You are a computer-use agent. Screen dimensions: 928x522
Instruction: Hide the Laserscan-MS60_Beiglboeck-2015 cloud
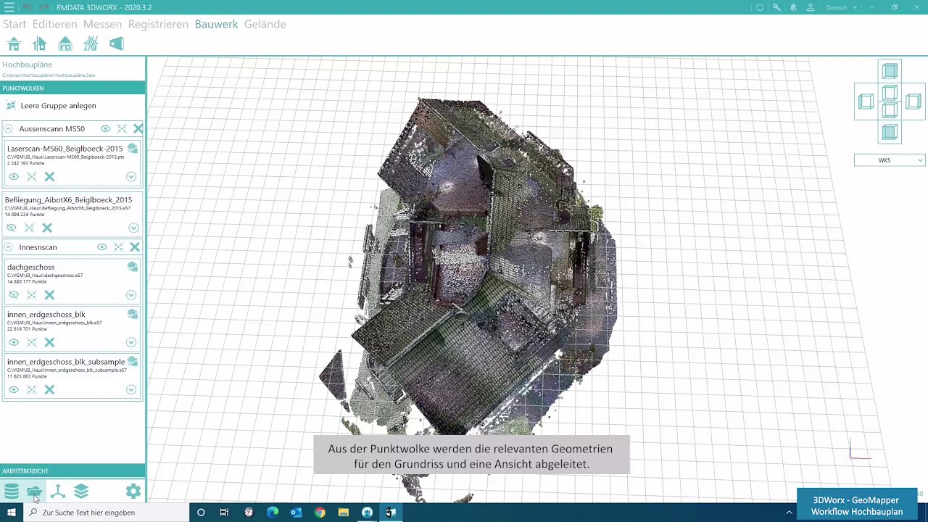pos(14,177)
